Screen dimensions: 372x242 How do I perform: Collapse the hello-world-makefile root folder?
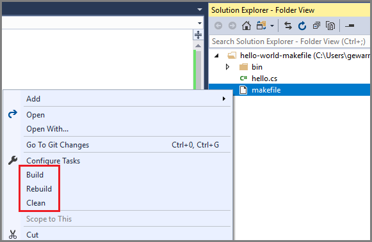pos(216,56)
